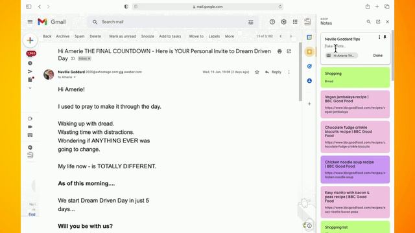The height and width of the screenshot is (233, 415).
Task: Snooze this email
Action: tap(147, 36)
